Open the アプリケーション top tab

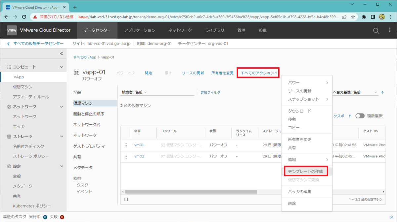click(x=140, y=30)
